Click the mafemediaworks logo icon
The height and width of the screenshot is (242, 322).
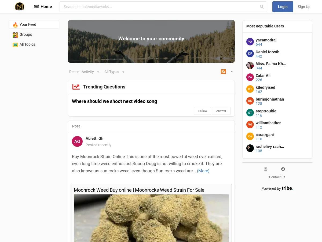tap(20, 6)
